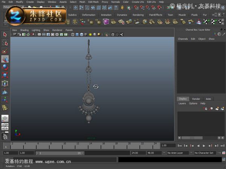The height and width of the screenshot is (169, 226).
Task: Select the Scale tool cube icon
Action: pyautogui.click(x=5, y=75)
